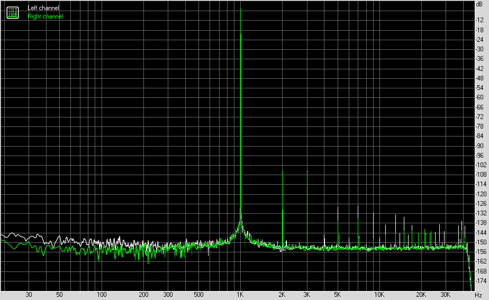The height and width of the screenshot is (300, 489).
Task: Click the -30 dB scale value
Action: point(479,49)
